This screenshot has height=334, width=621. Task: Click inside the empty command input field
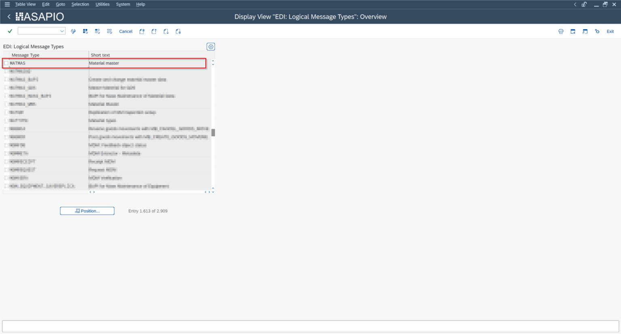(38, 31)
